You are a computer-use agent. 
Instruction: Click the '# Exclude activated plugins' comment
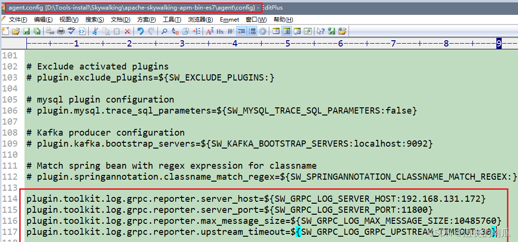pyautogui.click(x=98, y=67)
